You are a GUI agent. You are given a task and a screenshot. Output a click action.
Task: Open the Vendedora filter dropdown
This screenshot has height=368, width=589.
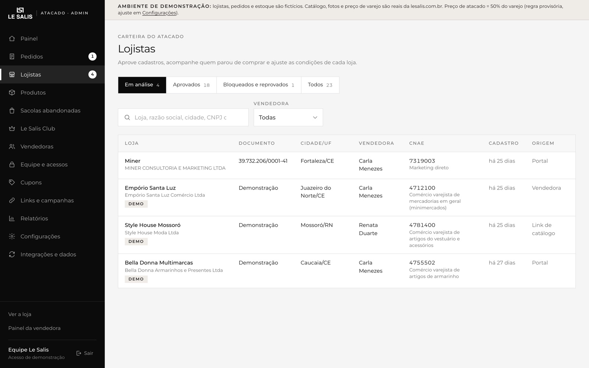(288, 117)
